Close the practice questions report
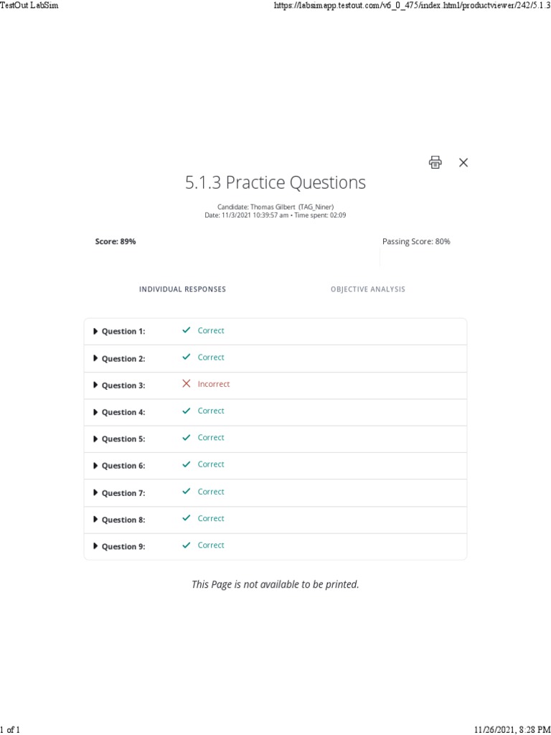 (x=463, y=162)
